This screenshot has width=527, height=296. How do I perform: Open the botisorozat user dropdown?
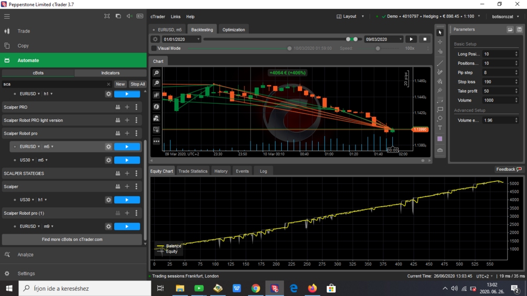coord(506,16)
